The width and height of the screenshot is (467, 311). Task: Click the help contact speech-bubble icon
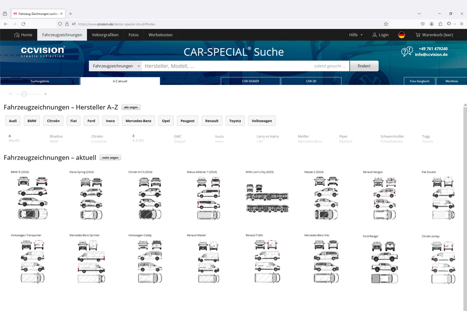[x=407, y=51]
